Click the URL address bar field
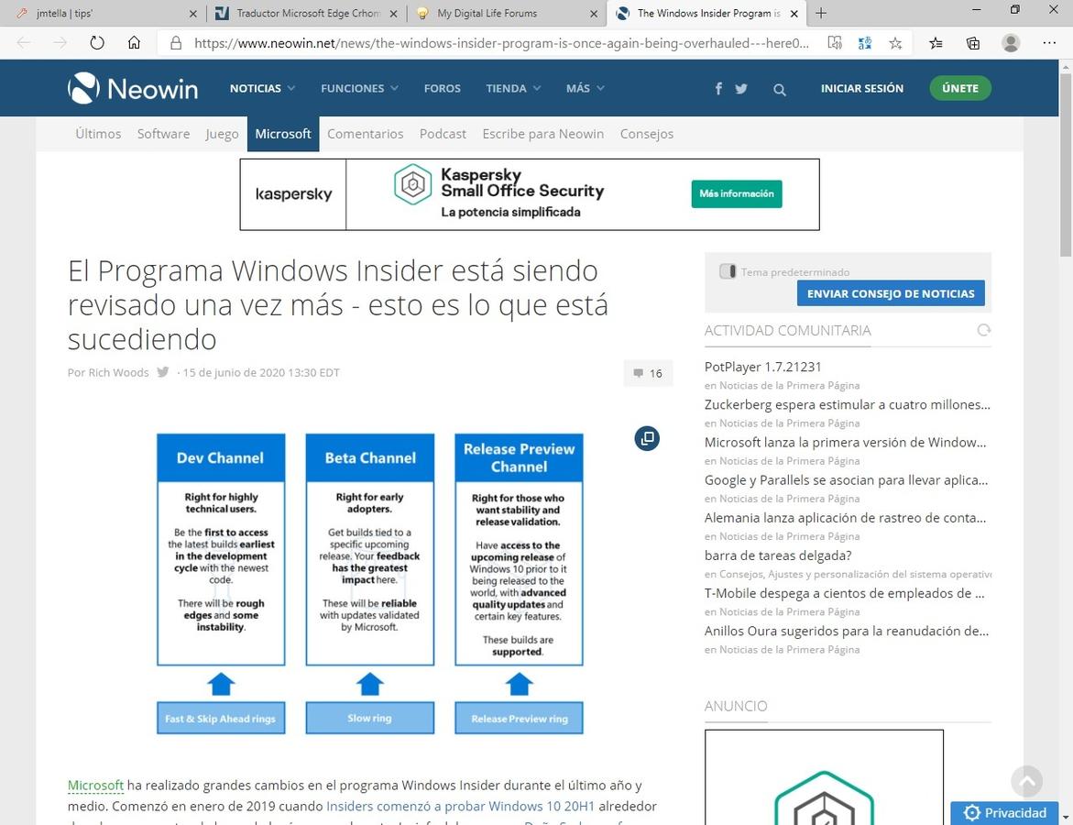1073x825 pixels. (x=501, y=43)
